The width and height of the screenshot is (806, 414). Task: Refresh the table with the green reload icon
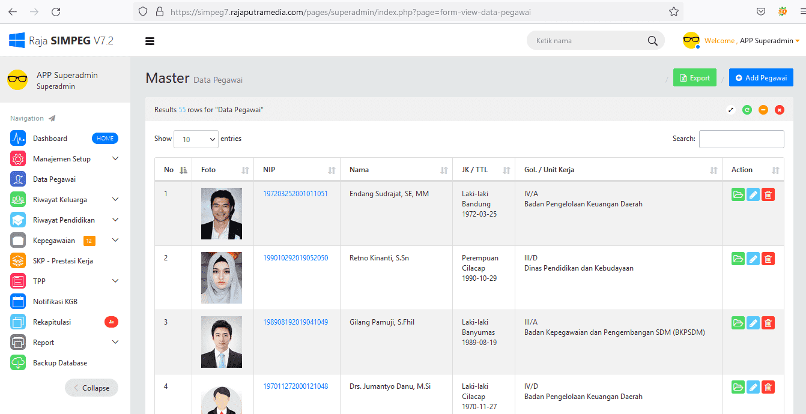click(747, 110)
